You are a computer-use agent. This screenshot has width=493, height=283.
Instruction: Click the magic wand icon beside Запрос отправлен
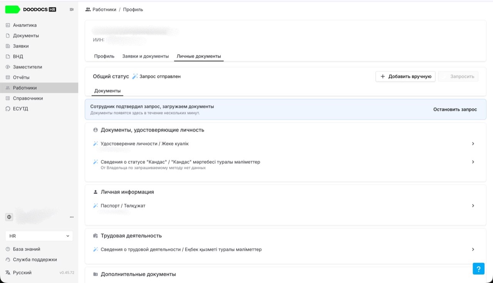(135, 76)
